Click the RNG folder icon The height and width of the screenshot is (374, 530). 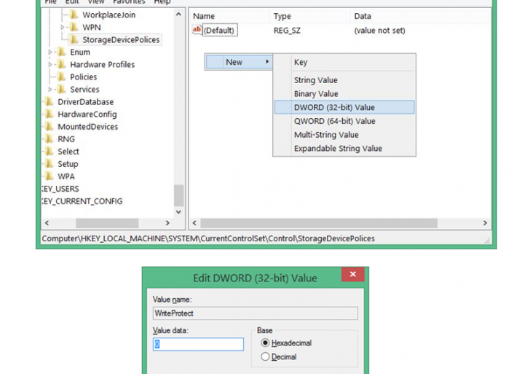[50, 139]
